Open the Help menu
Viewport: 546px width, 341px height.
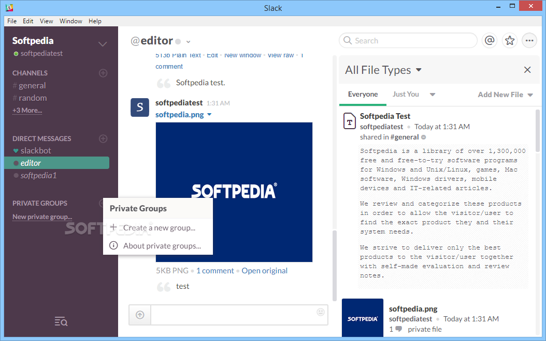95,21
